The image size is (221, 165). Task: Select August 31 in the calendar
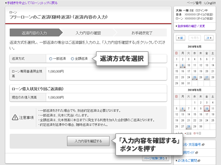(189, 83)
